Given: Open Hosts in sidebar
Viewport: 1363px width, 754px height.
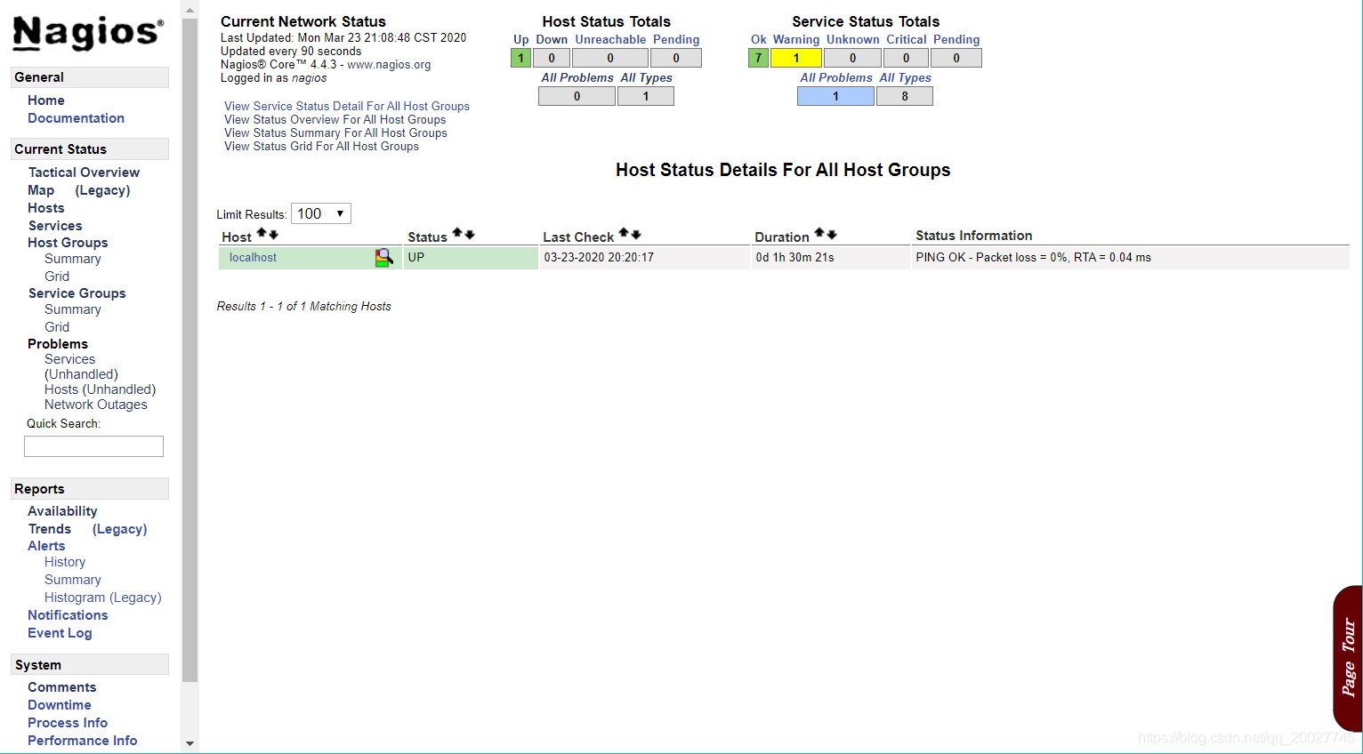Looking at the screenshot, I should [x=46, y=208].
